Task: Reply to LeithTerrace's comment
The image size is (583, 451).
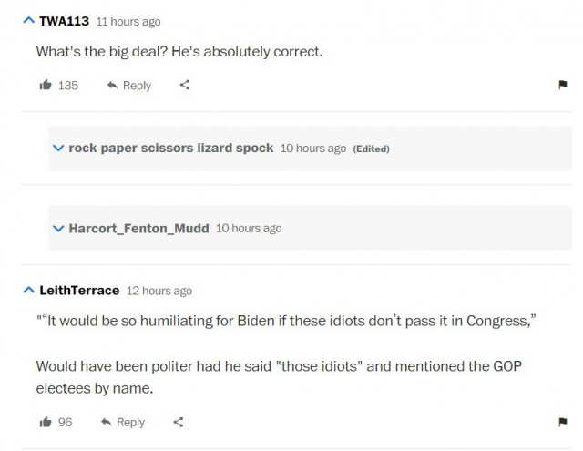Action: tap(122, 423)
